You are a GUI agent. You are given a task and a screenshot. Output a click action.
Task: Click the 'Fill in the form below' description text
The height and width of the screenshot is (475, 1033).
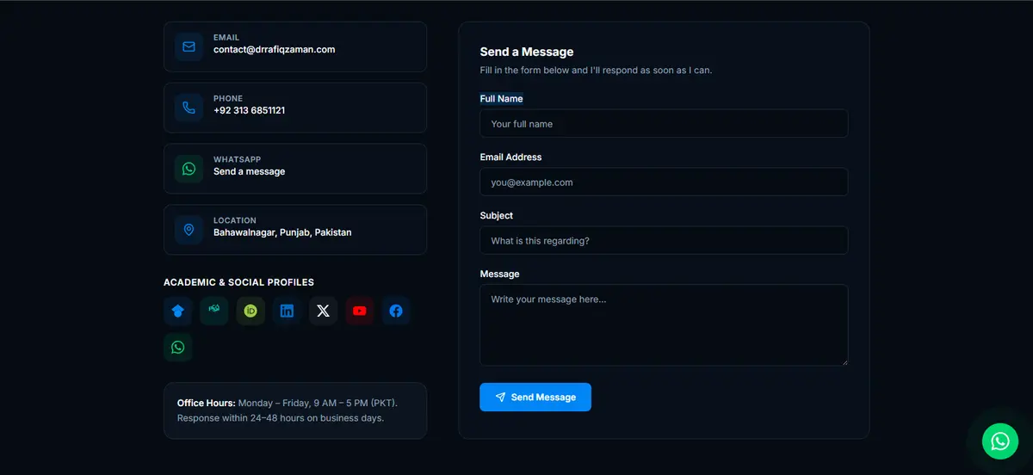pos(596,71)
